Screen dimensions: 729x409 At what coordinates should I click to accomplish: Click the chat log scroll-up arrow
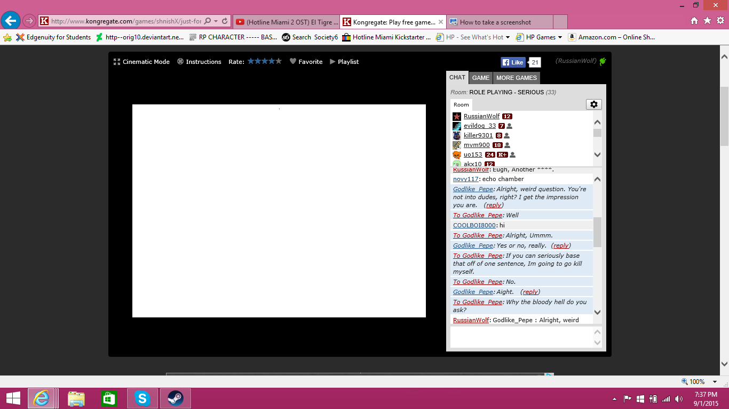597,179
